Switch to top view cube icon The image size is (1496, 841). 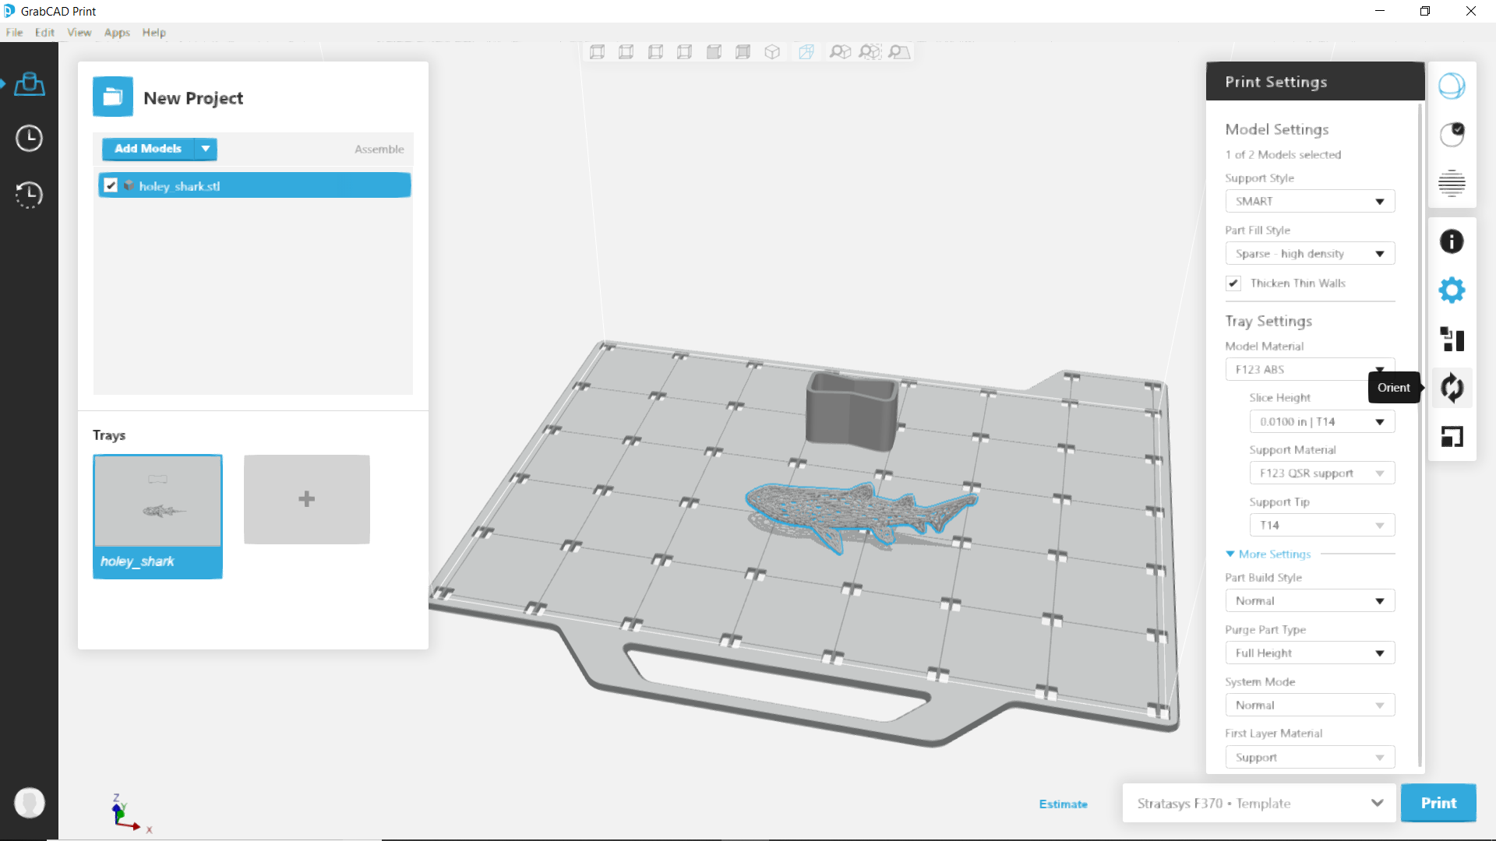point(597,52)
